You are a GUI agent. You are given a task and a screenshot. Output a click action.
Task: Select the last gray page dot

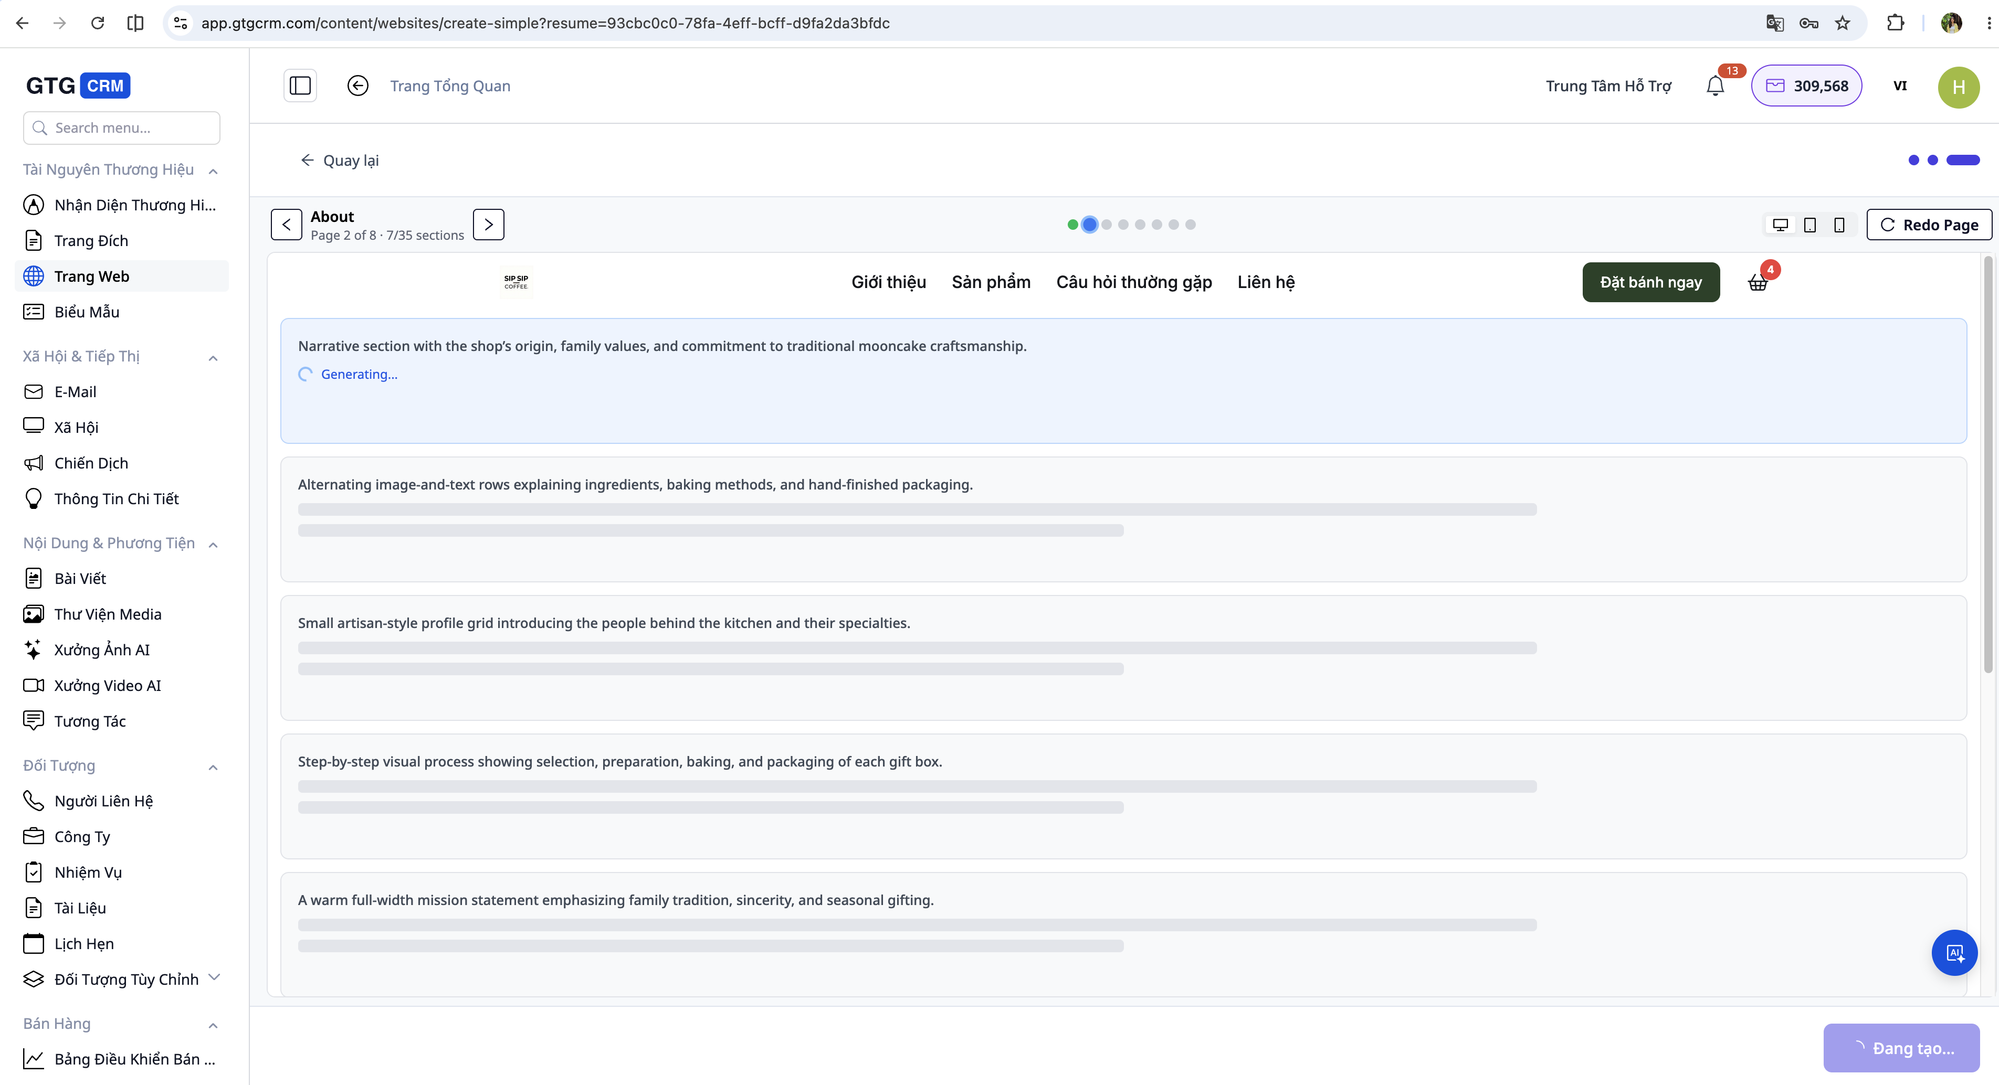pos(1191,224)
